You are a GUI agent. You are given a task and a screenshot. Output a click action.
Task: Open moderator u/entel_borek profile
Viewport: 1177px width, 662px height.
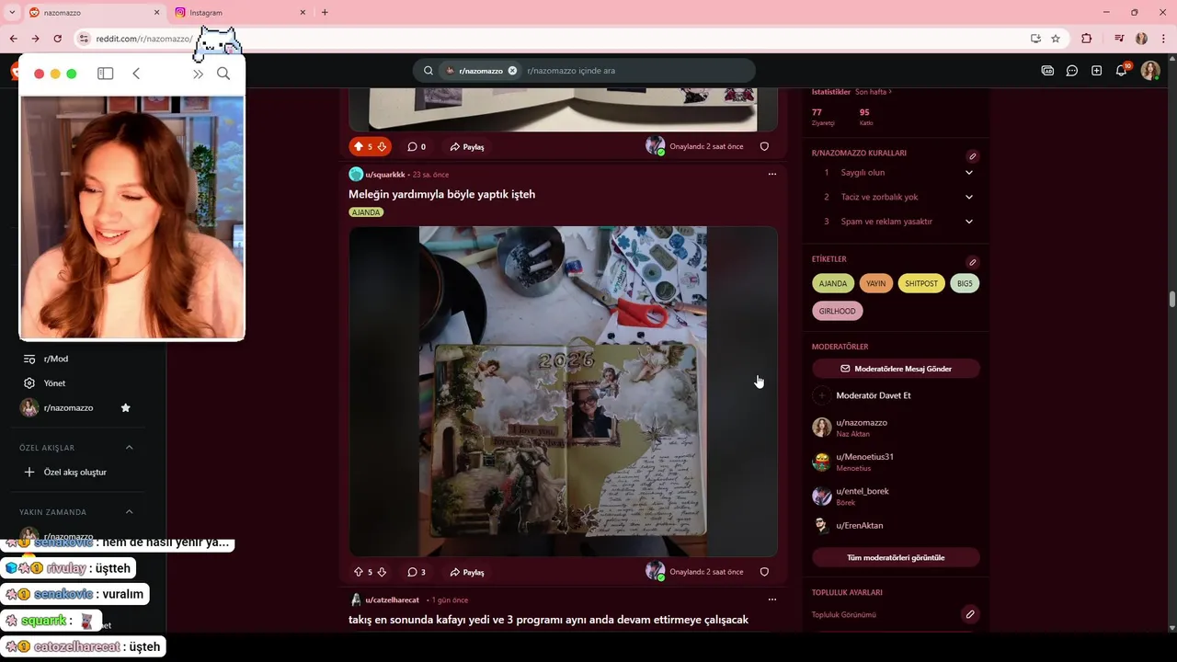tap(863, 491)
